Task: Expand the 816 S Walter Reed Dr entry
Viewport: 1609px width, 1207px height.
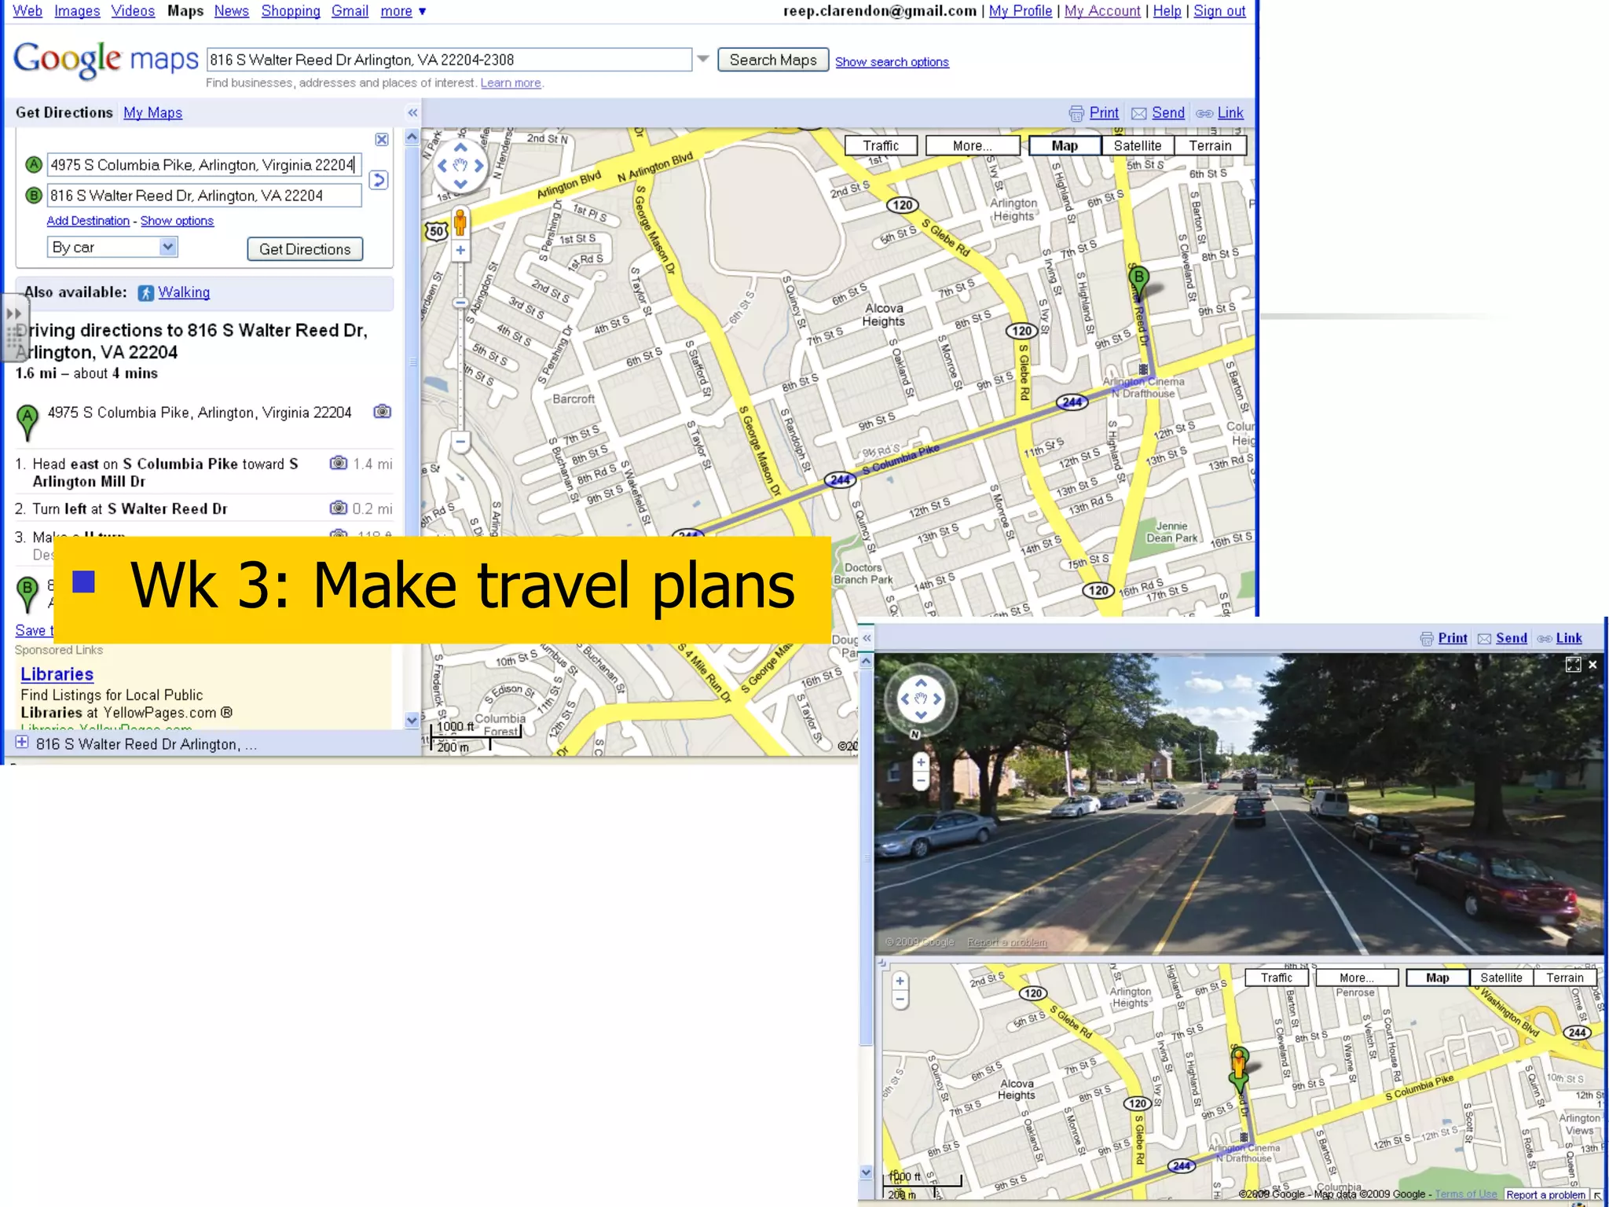Action: pos(22,743)
